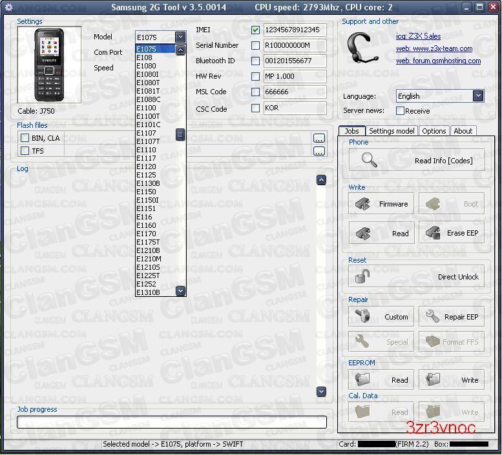Click model list scroll up arrow
The width and height of the screenshot is (502, 455).
click(180, 50)
